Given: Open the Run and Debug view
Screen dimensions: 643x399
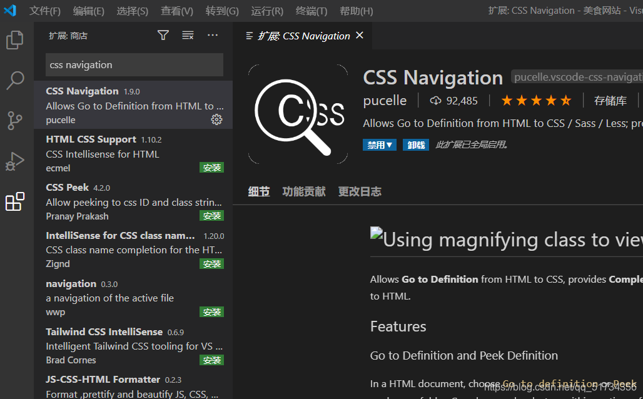Looking at the screenshot, I should tap(15, 161).
